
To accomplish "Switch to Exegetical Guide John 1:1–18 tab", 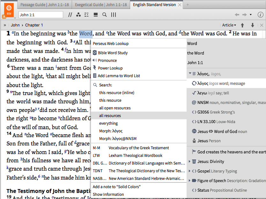I will 101,5.
